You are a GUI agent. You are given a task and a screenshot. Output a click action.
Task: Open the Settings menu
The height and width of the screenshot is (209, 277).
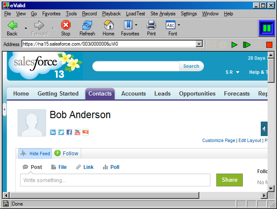pos(189,14)
